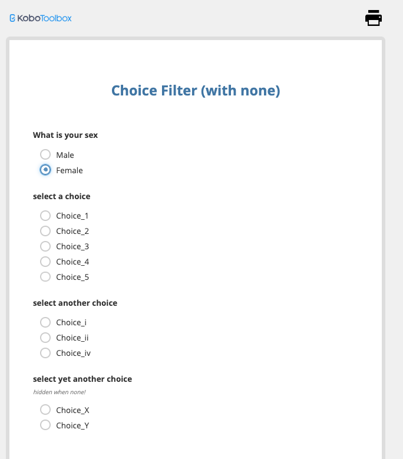Click the 'select a choice' question label
This screenshot has width=403, height=459.
click(62, 196)
